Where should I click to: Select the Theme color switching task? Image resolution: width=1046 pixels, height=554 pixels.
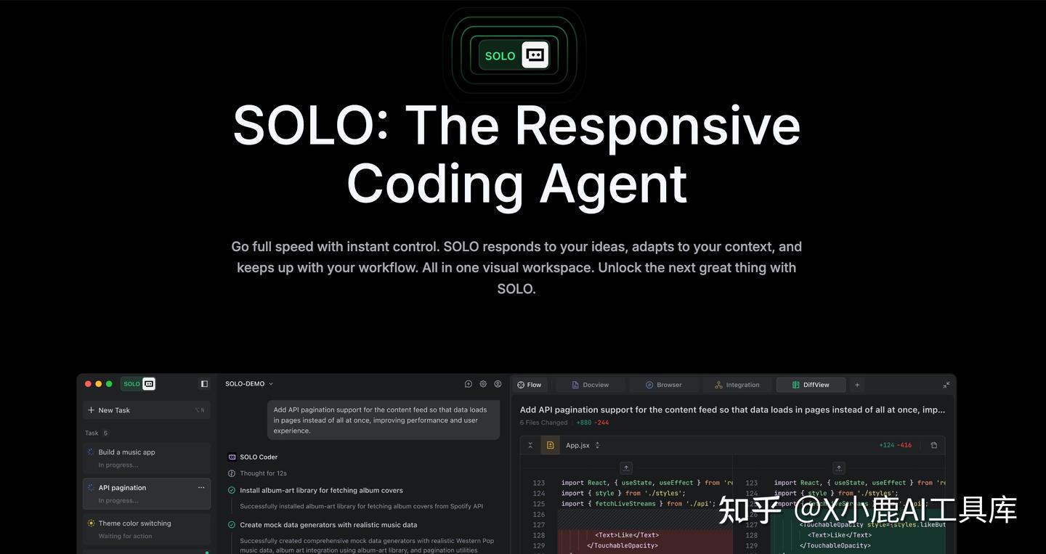click(x=134, y=523)
